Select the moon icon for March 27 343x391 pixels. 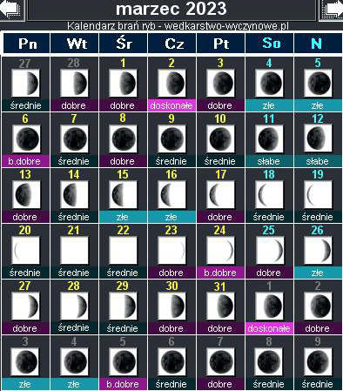pyautogui.click(x=25, y=307)
